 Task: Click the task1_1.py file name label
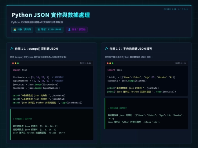(x=85, y=63)
